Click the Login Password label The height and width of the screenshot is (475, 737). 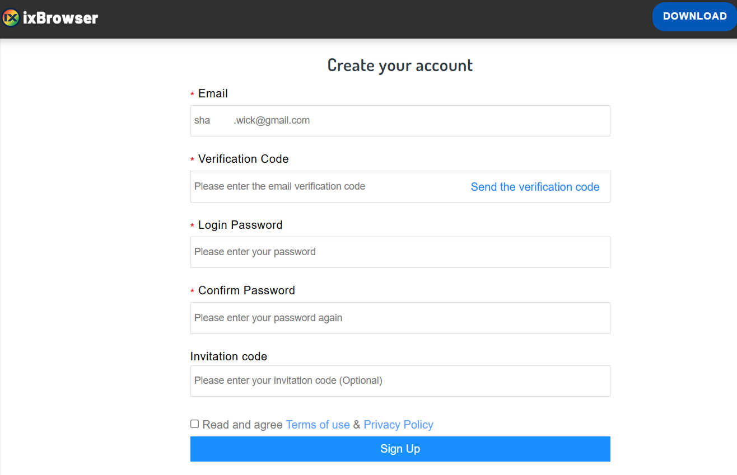tap(240, 225)
